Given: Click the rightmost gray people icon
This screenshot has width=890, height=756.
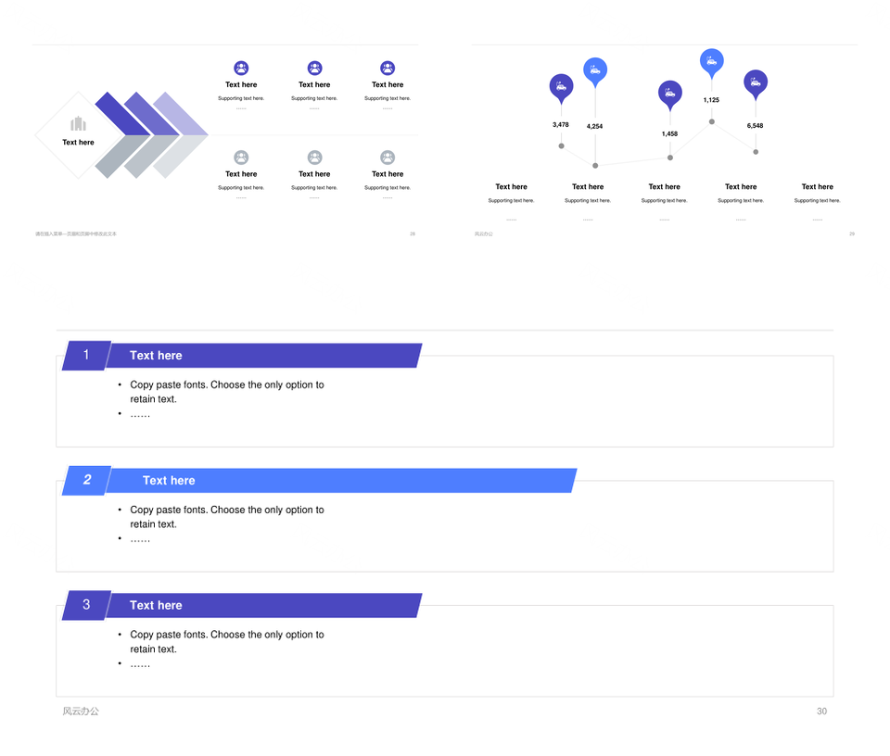Looking at the screenshot, I should tap(388, 157).
